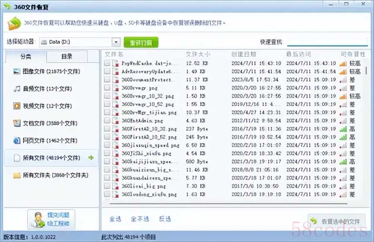Sort by 可恢复性 column header

tap(353, 55)
